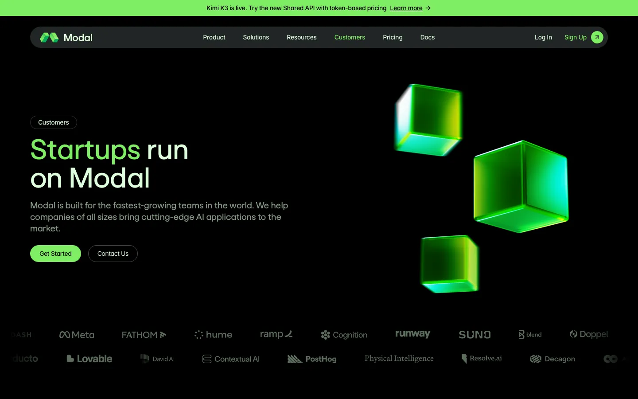Click the Decagon logo
Image resolution: width=638 pixels, height=399 pixels.
click(552, 359)
